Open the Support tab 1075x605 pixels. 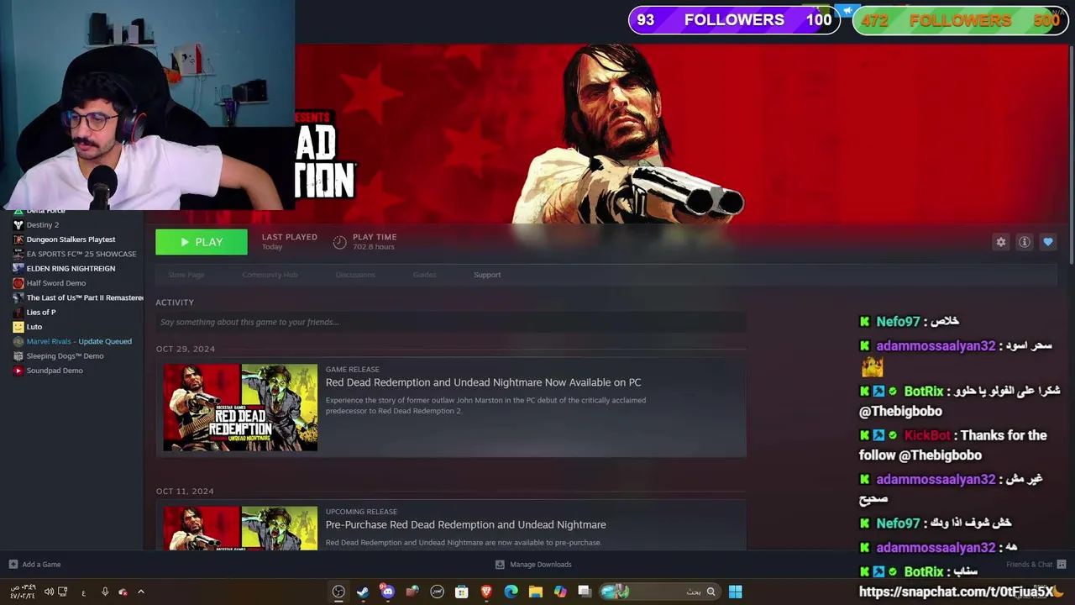pyautogui.click(x=487, y=275)
